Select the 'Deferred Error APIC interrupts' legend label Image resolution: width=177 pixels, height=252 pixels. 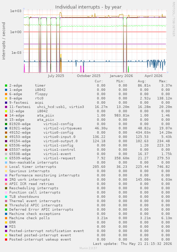[41, 210]
